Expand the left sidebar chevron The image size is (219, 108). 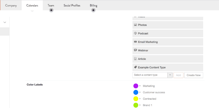tap(5, 22)
